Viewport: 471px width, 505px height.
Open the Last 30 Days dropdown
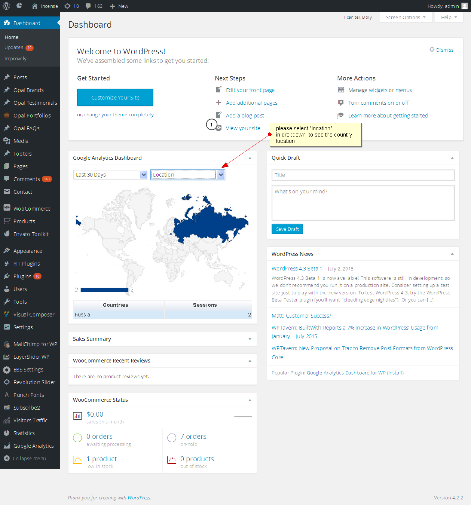pyautogui.click(x=110, y=175)
